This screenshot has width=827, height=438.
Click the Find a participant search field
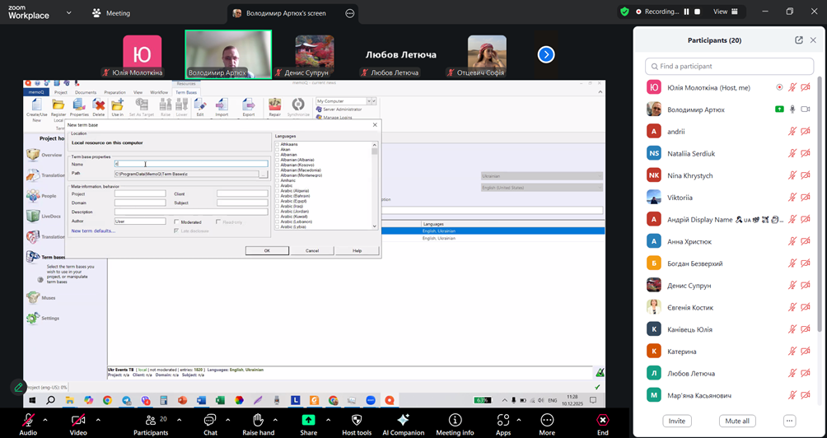pyautogui.click(x=729, y=66)
